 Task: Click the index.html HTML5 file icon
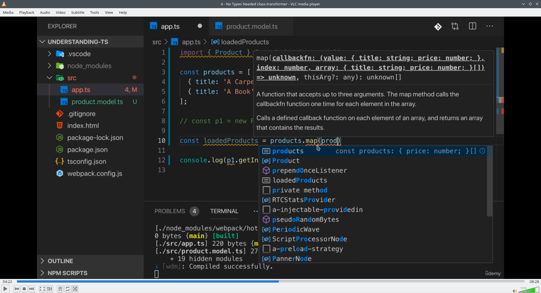[x=60, y=125]
